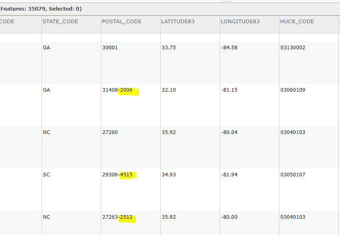340x235 pixels.
Task: Click the longitude value -80.04
Action: point(229,132)
